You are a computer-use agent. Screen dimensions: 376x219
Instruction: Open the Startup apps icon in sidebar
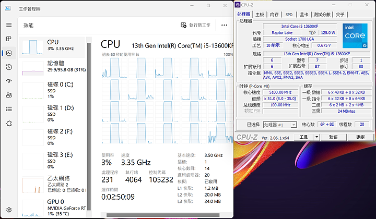pos(9,81)
